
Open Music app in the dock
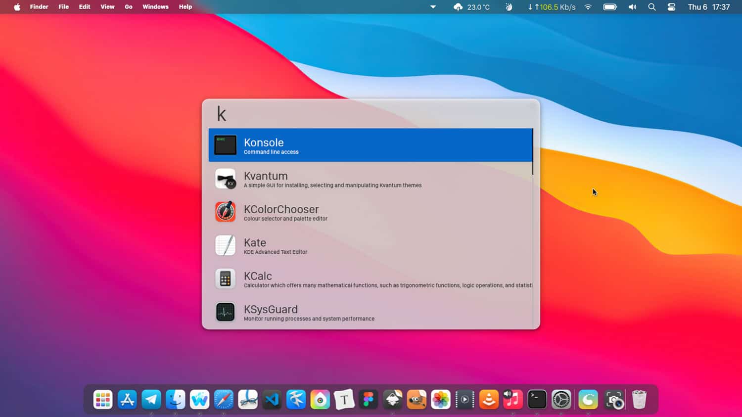[513, 400]
